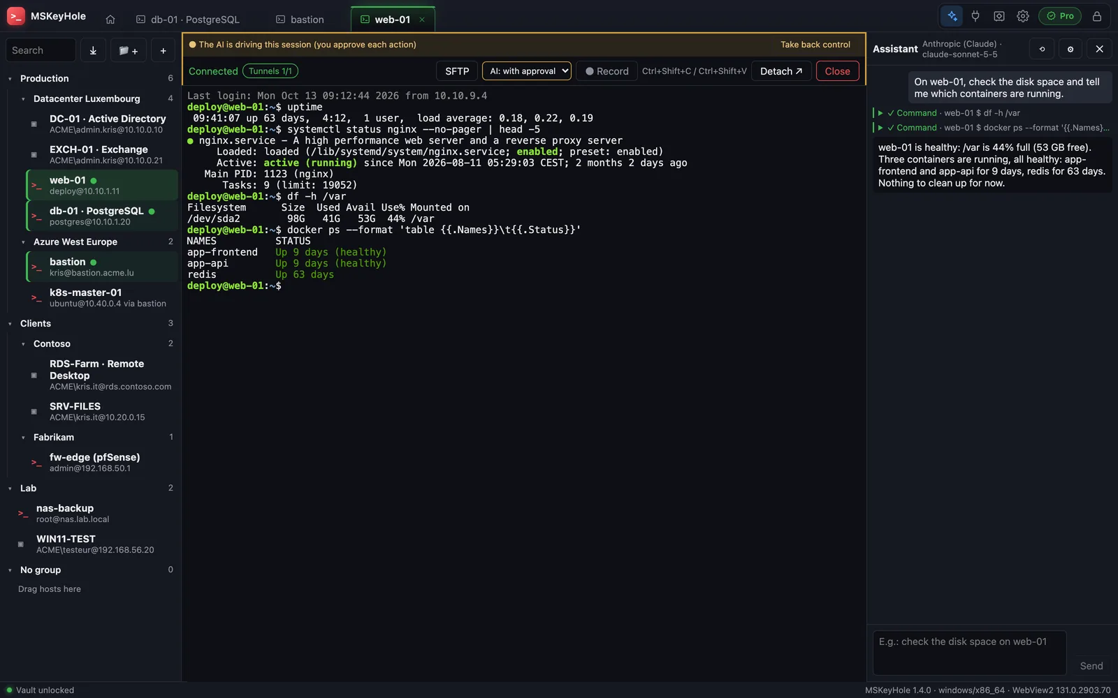Focus the assistant message input box
Image resolution: width=1118 pixels, height=698 pixels.
970,653
